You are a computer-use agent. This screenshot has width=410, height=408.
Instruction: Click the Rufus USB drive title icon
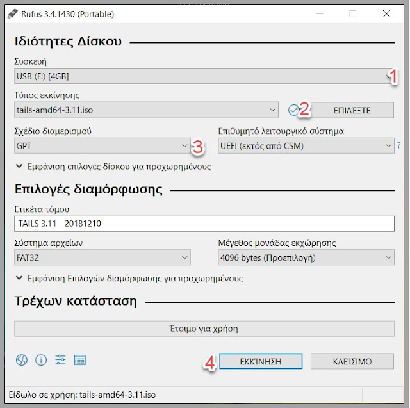tap(13, 14)
